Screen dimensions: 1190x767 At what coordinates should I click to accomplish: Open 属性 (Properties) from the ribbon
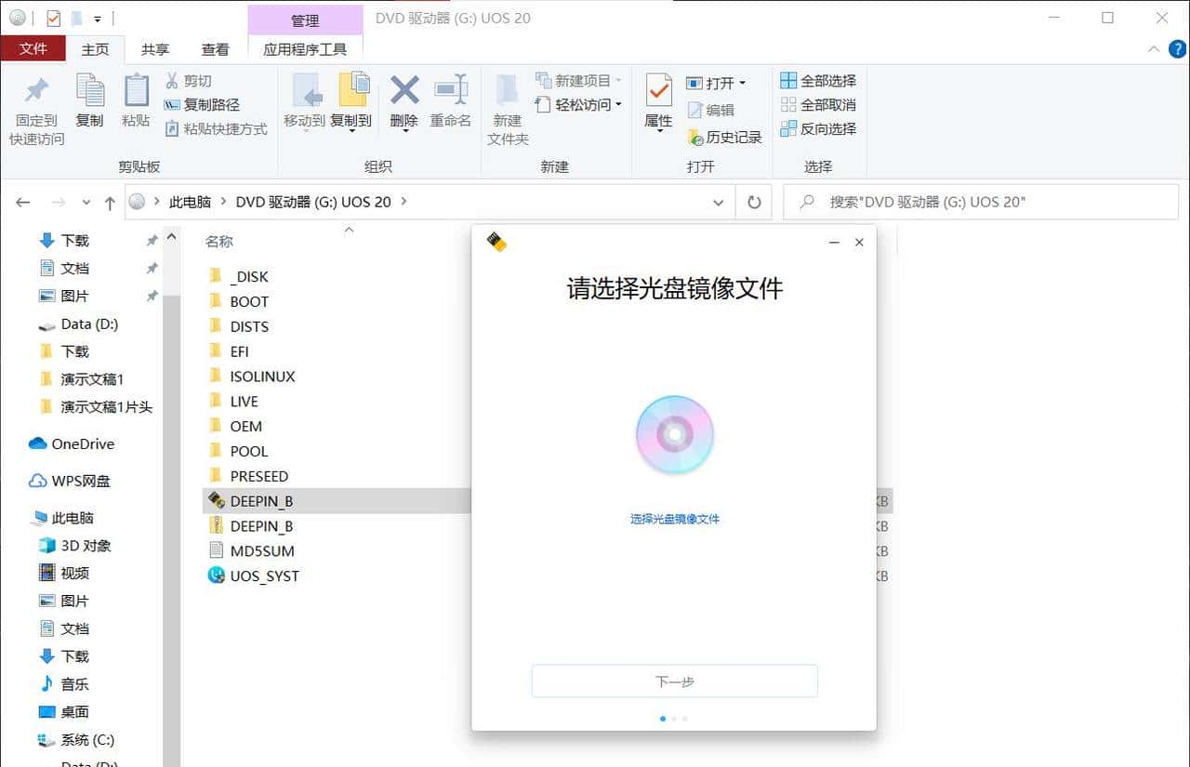click(658, 105)
